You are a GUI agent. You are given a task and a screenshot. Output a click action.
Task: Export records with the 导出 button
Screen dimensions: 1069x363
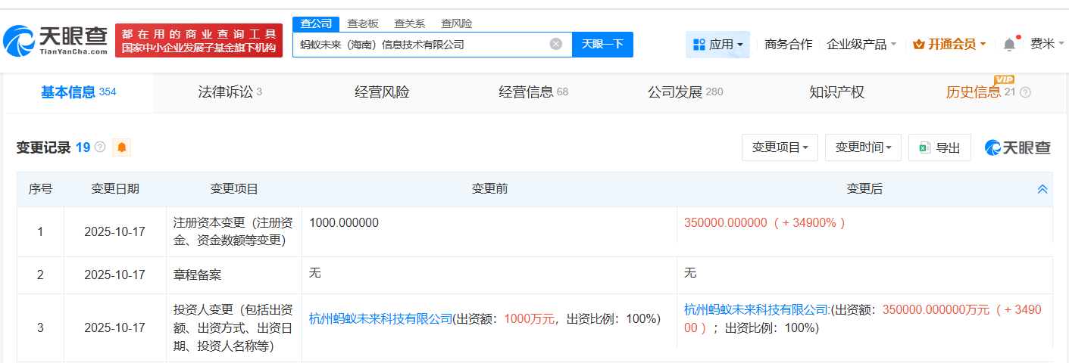click(939, 147)
